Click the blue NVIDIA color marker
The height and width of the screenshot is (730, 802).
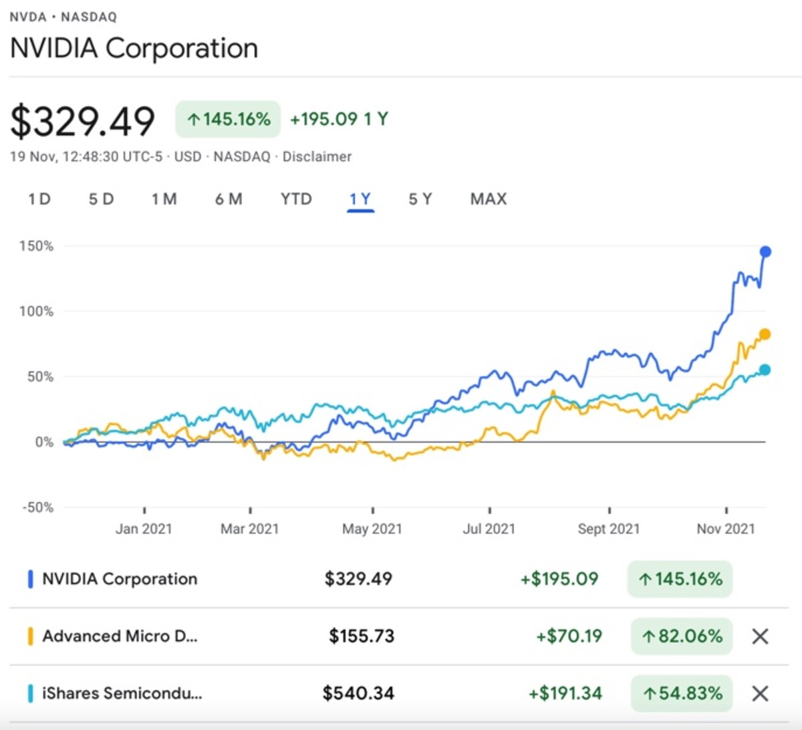pyautogui.click(x=30, y=579)
